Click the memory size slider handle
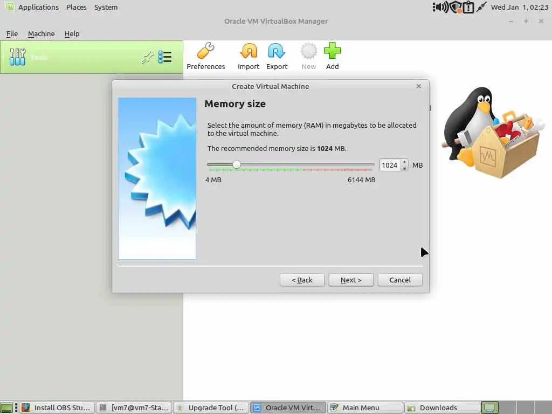Image resolution: width=552 pixels, height=414 pixels. click(237, 164)
